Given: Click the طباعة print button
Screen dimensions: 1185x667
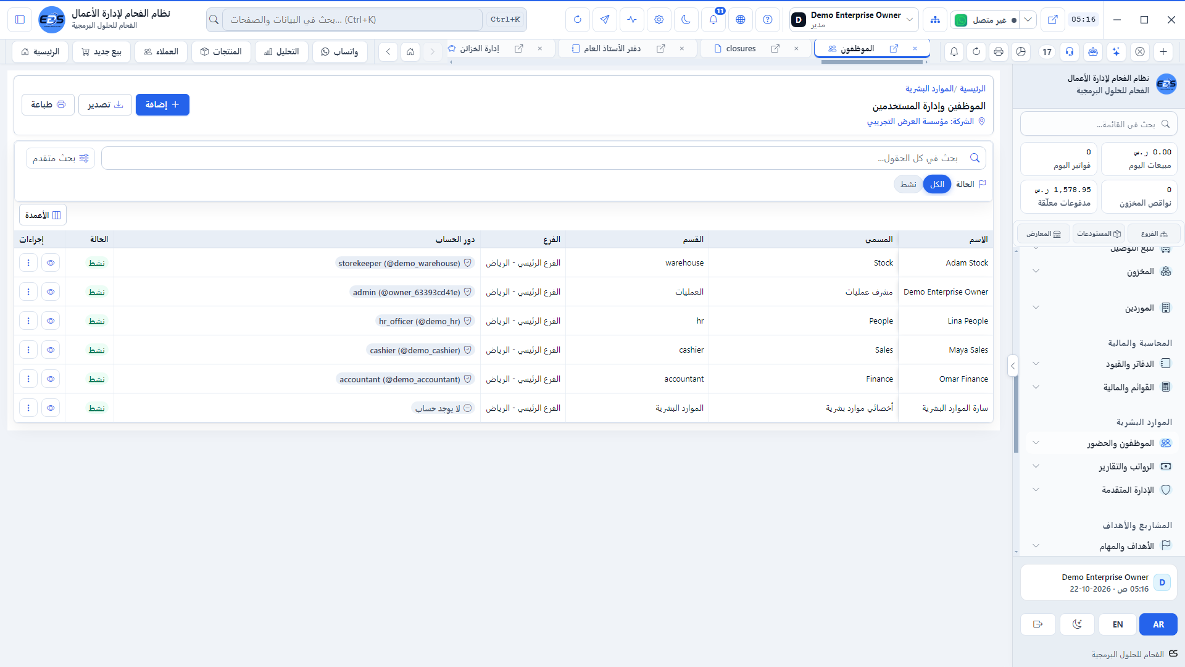Looking at the screenshot, I should pyautogui.click(x=48, y=105).
